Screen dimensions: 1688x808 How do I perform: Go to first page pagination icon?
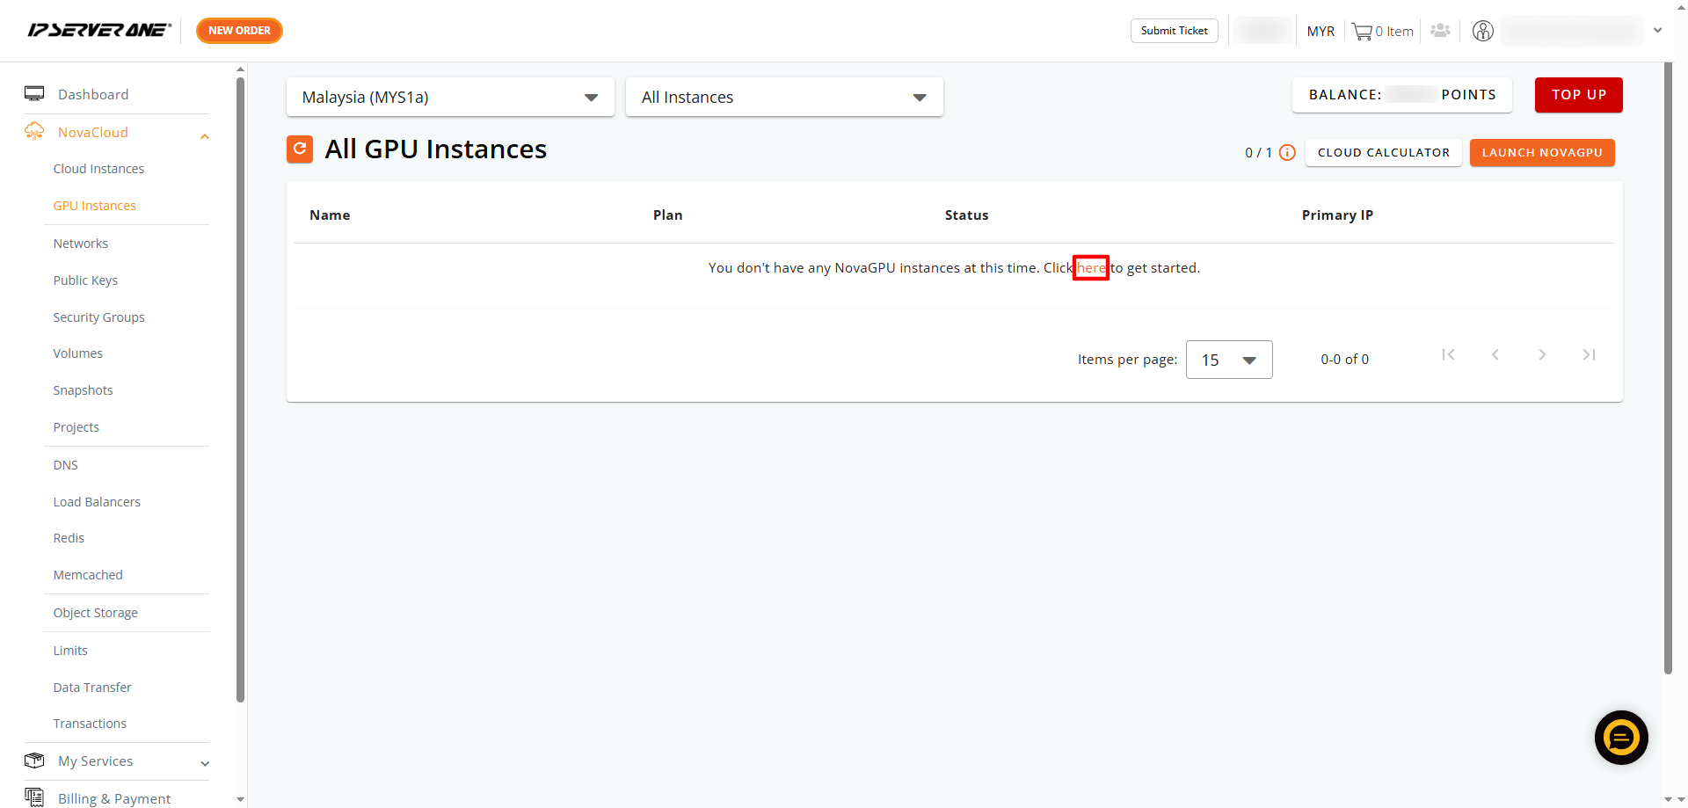(1448, 354)
